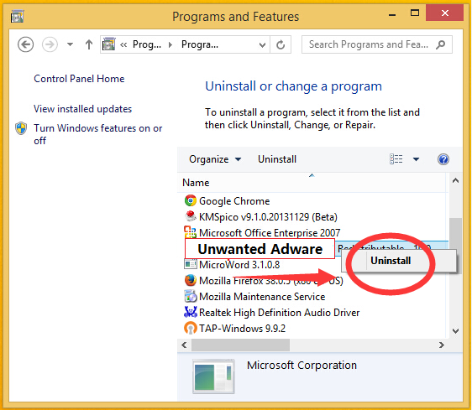The image size is (472, 410).
Task: Open the address bar history dropdown
Action: (x=262, y=45)
